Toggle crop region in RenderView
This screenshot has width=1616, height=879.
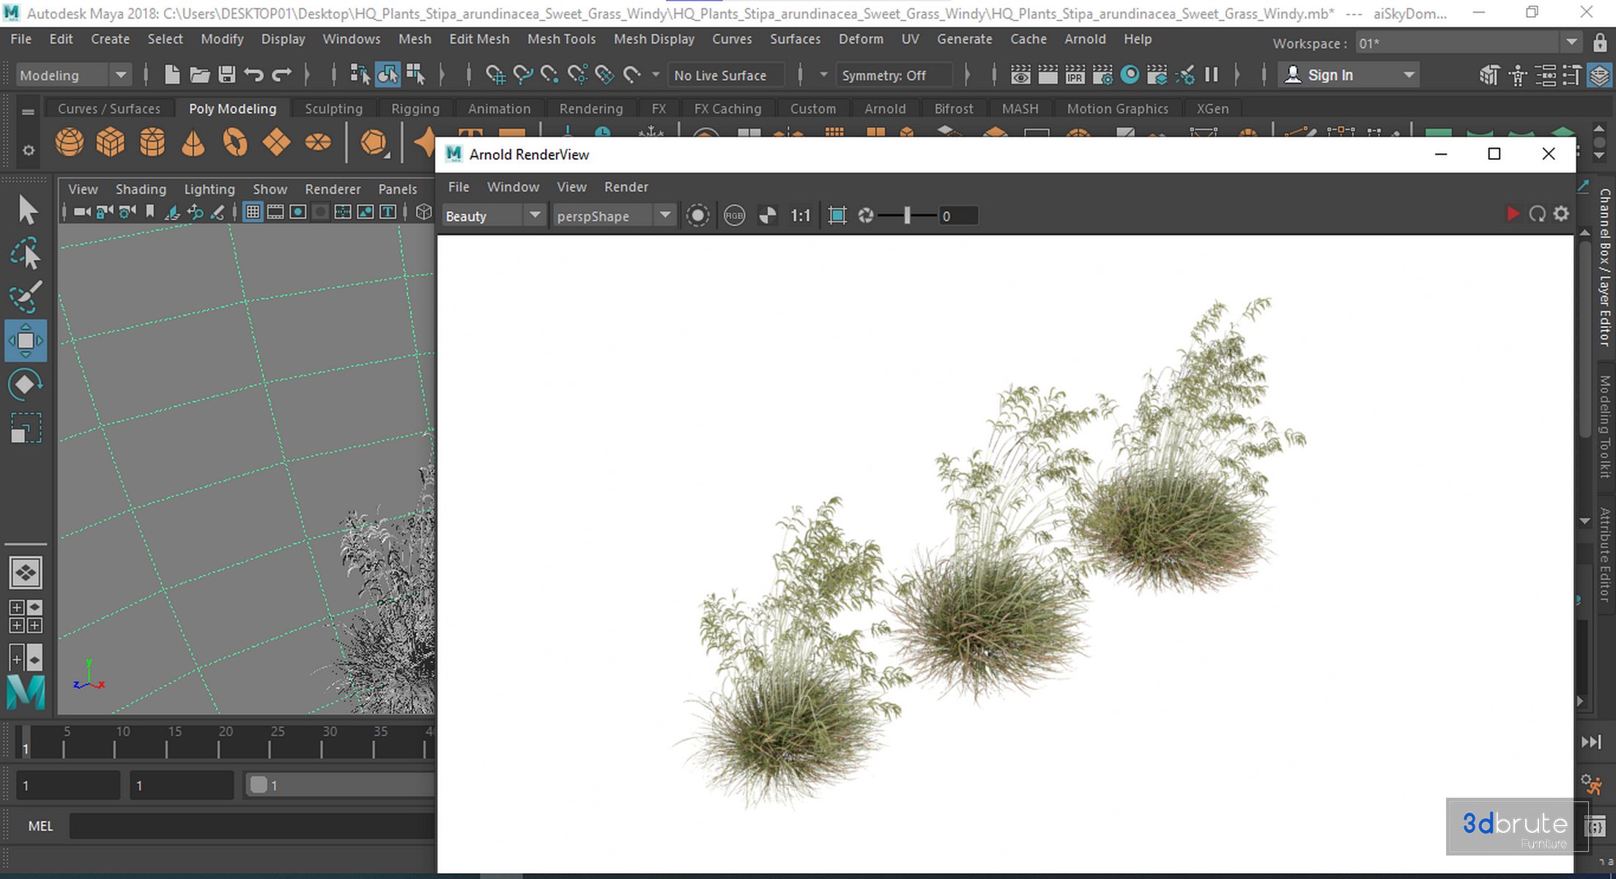coord(837,215)
